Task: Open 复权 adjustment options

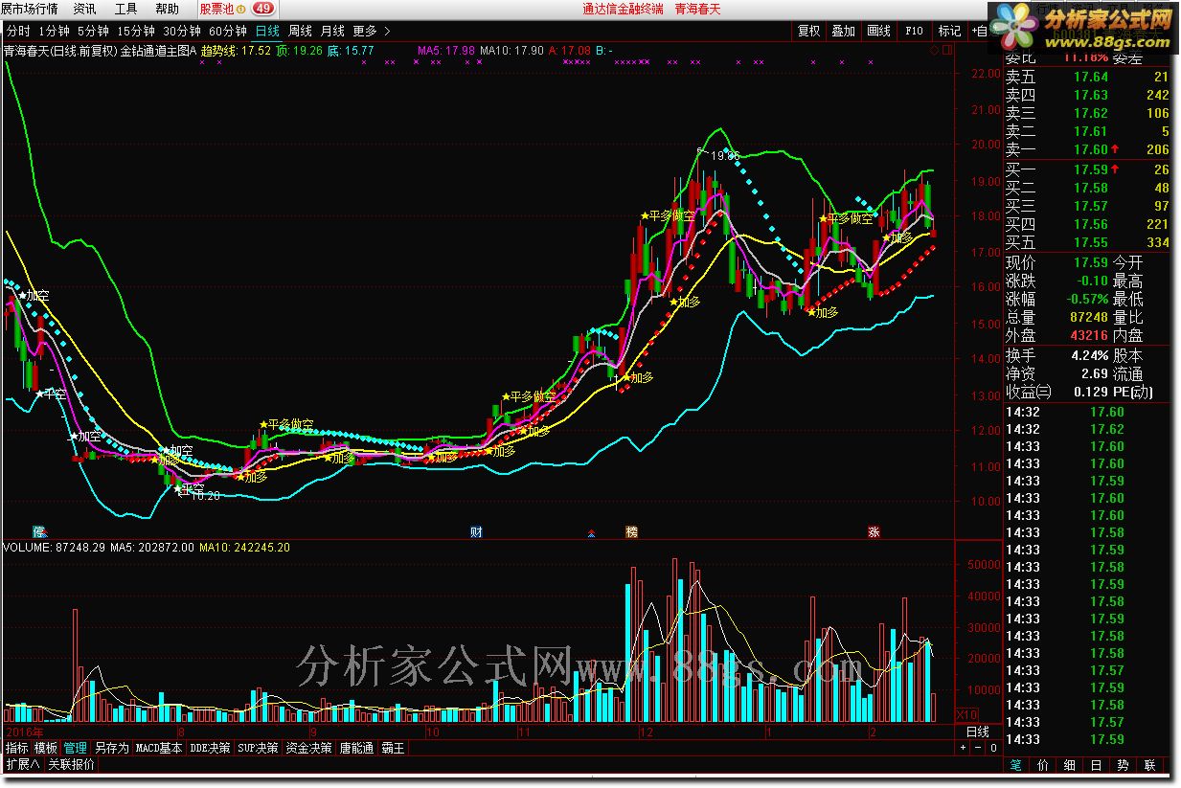Action: (809, 31)
